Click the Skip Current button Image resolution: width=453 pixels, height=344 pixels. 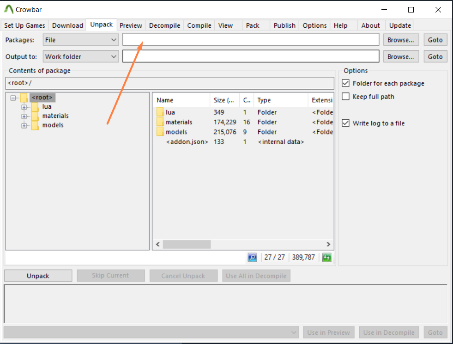111,276
